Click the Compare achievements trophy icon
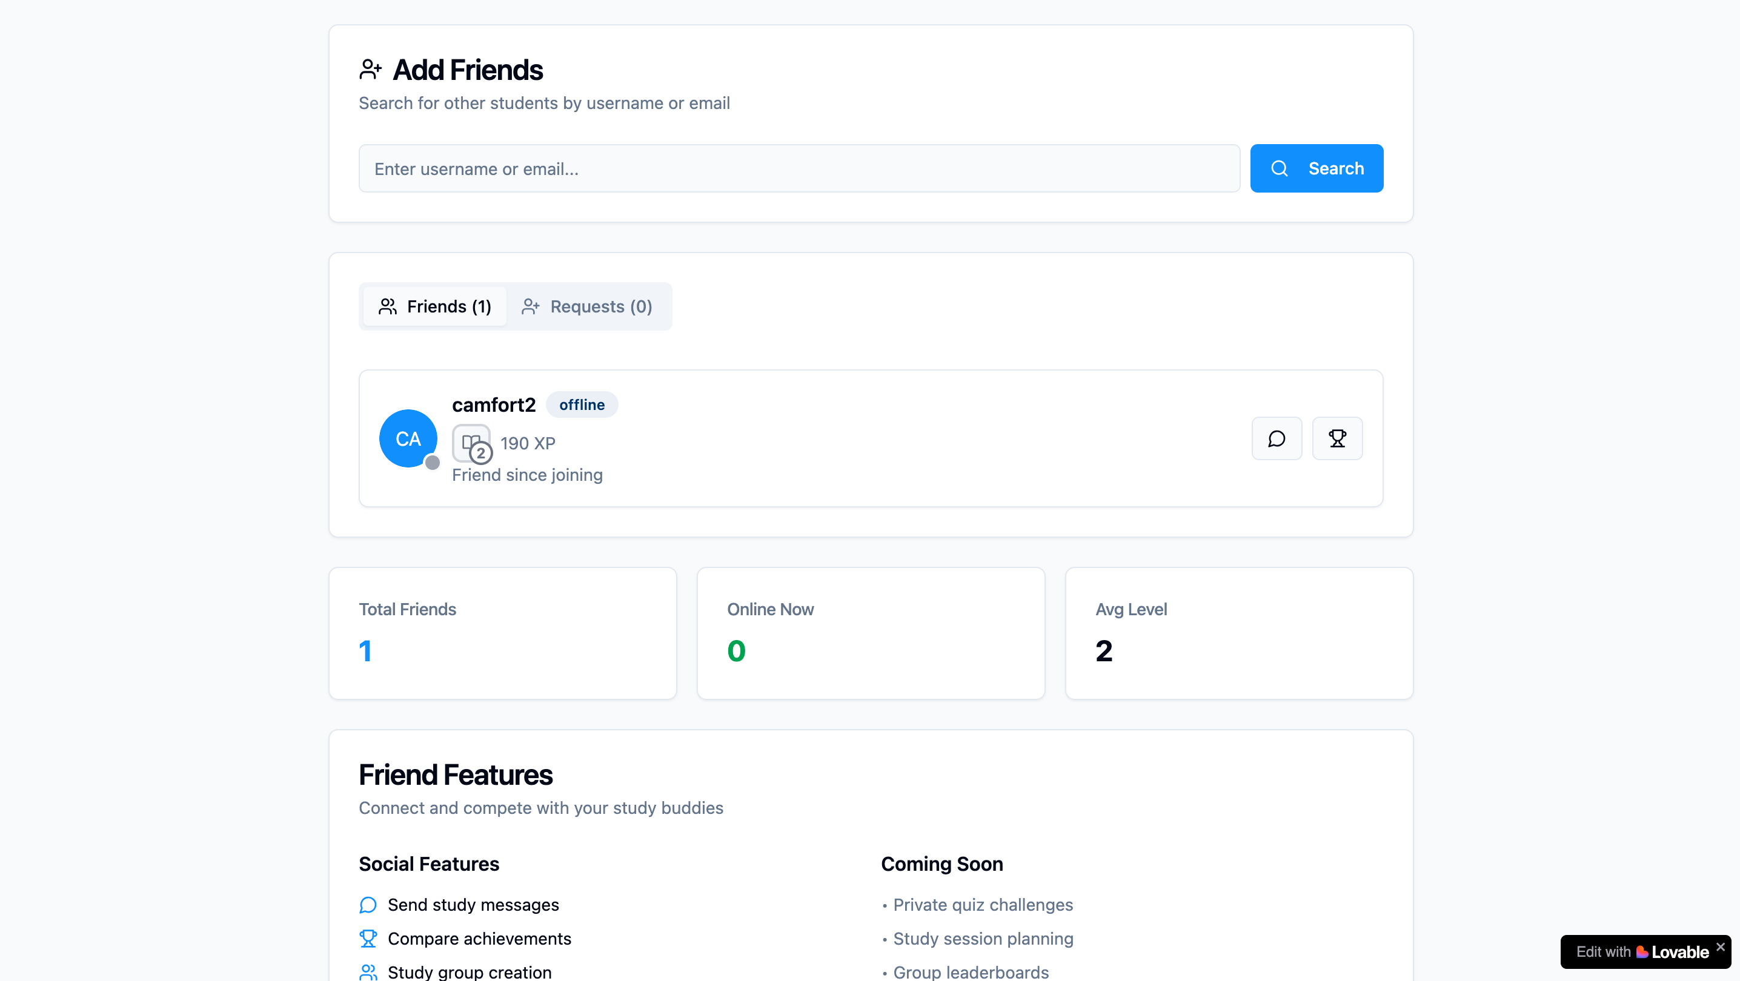Image resolution: width=1740 pixels, height=981 pixels. 368,939
